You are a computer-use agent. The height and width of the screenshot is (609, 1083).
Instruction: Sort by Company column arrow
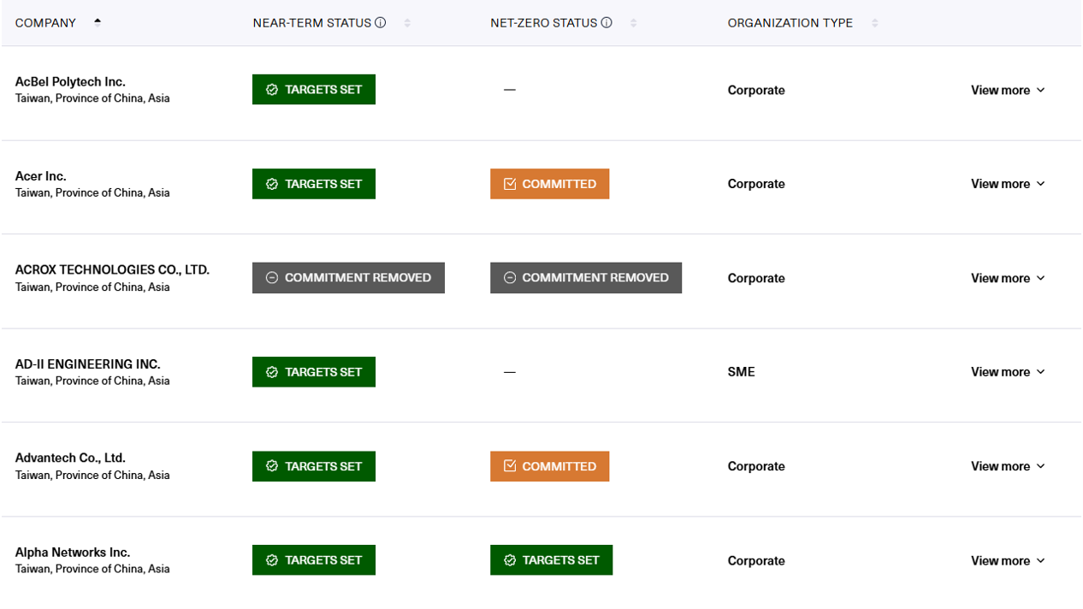98,23
